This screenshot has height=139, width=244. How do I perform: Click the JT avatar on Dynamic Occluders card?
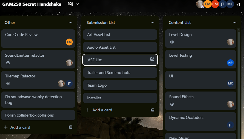click(230, 125)
